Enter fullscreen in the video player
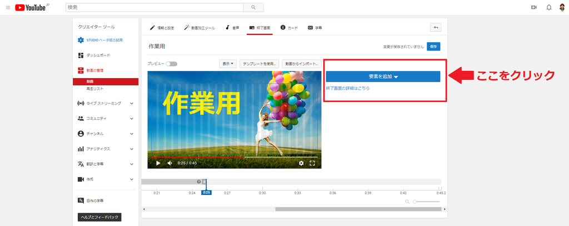Image resolution: width=569 pixels, height=226 pixels. point(312,163)
